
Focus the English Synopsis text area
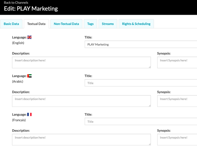click(x=177, y=62)
